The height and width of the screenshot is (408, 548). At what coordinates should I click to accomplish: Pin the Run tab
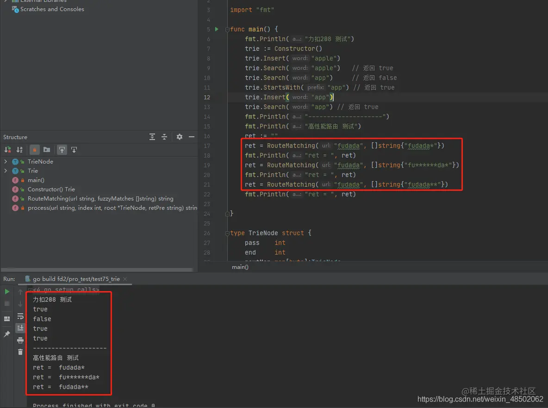[x=7, y=334]
